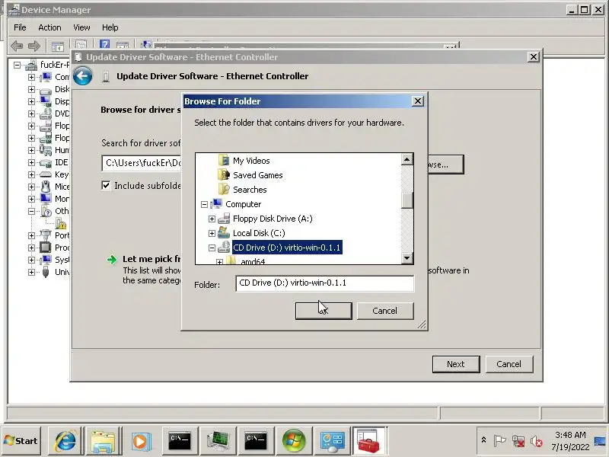The image size is (609, 457).
Task: Click the folder tree scrollbar down arrow
Action: [407, 258]
